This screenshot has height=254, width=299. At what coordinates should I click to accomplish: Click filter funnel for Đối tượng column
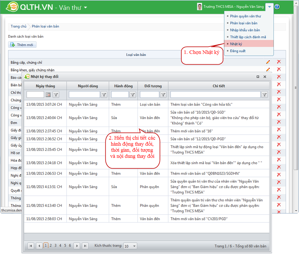pyautogui.click(x=163, y=95)
